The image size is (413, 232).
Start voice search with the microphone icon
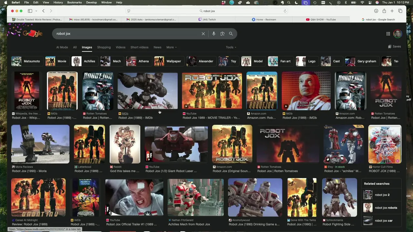214,34
